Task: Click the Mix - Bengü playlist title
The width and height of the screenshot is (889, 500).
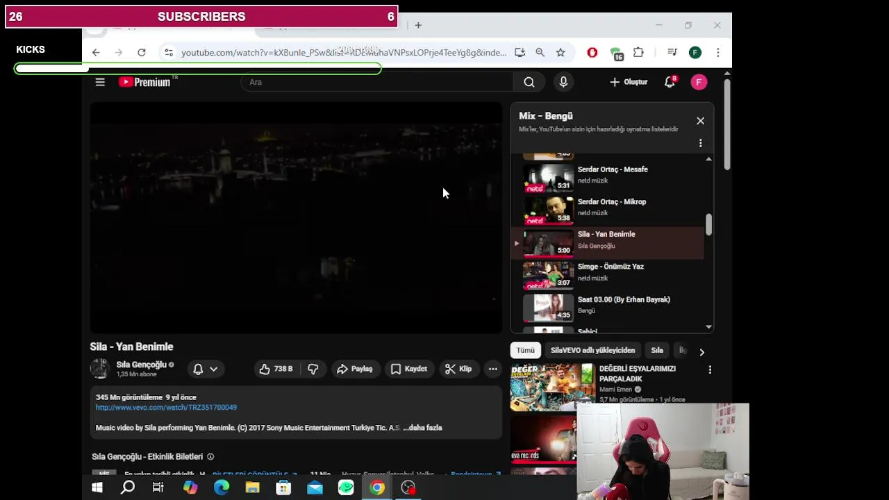Action: click(x=546, y=116)
